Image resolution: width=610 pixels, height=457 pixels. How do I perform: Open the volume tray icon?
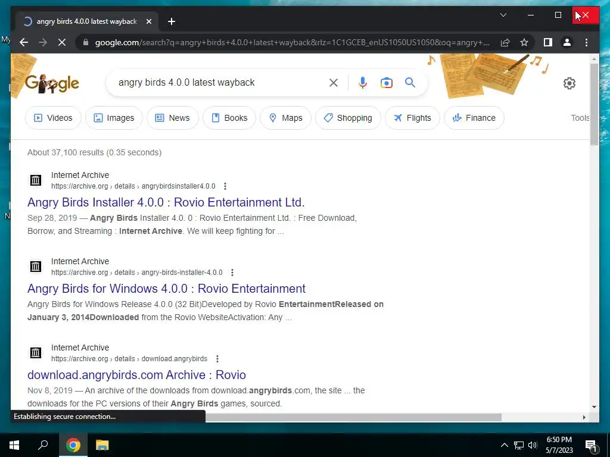coord(533,445)
